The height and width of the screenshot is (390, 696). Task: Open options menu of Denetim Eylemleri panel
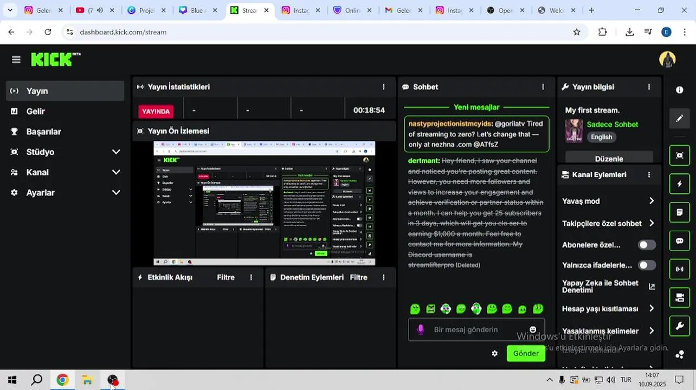(x=383, y=277)
